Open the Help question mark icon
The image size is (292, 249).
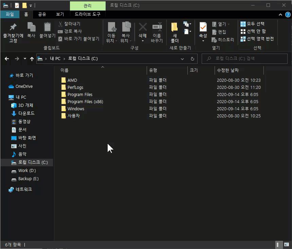(x=288, y=15)
